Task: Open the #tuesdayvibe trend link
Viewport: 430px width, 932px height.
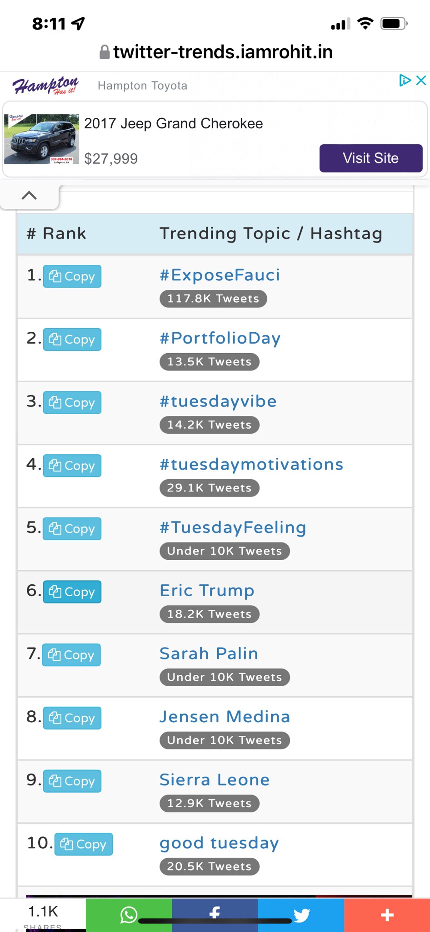Action: [x=218, y=401]
